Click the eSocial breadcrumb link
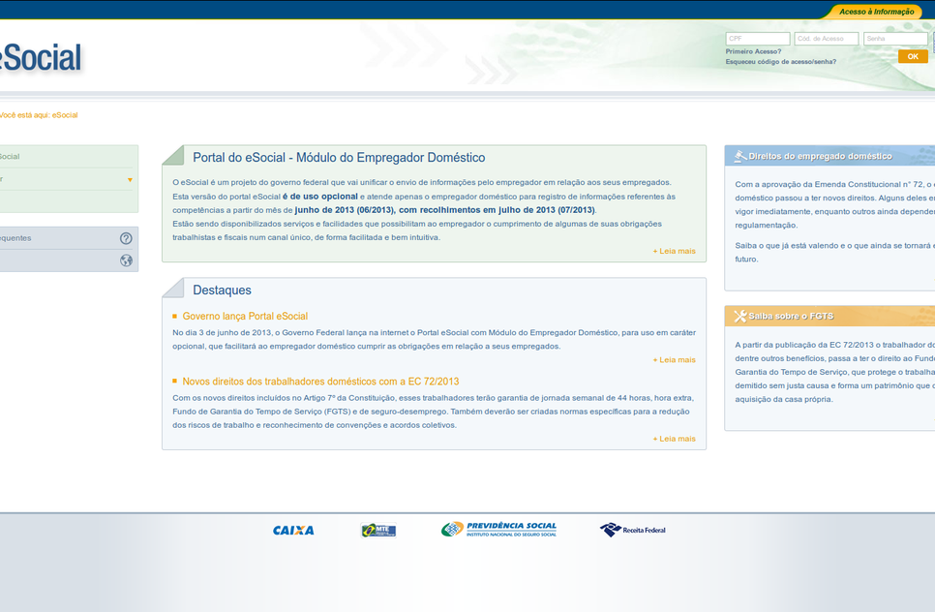The height and width of the screenshot is (612, 935). 65,115
